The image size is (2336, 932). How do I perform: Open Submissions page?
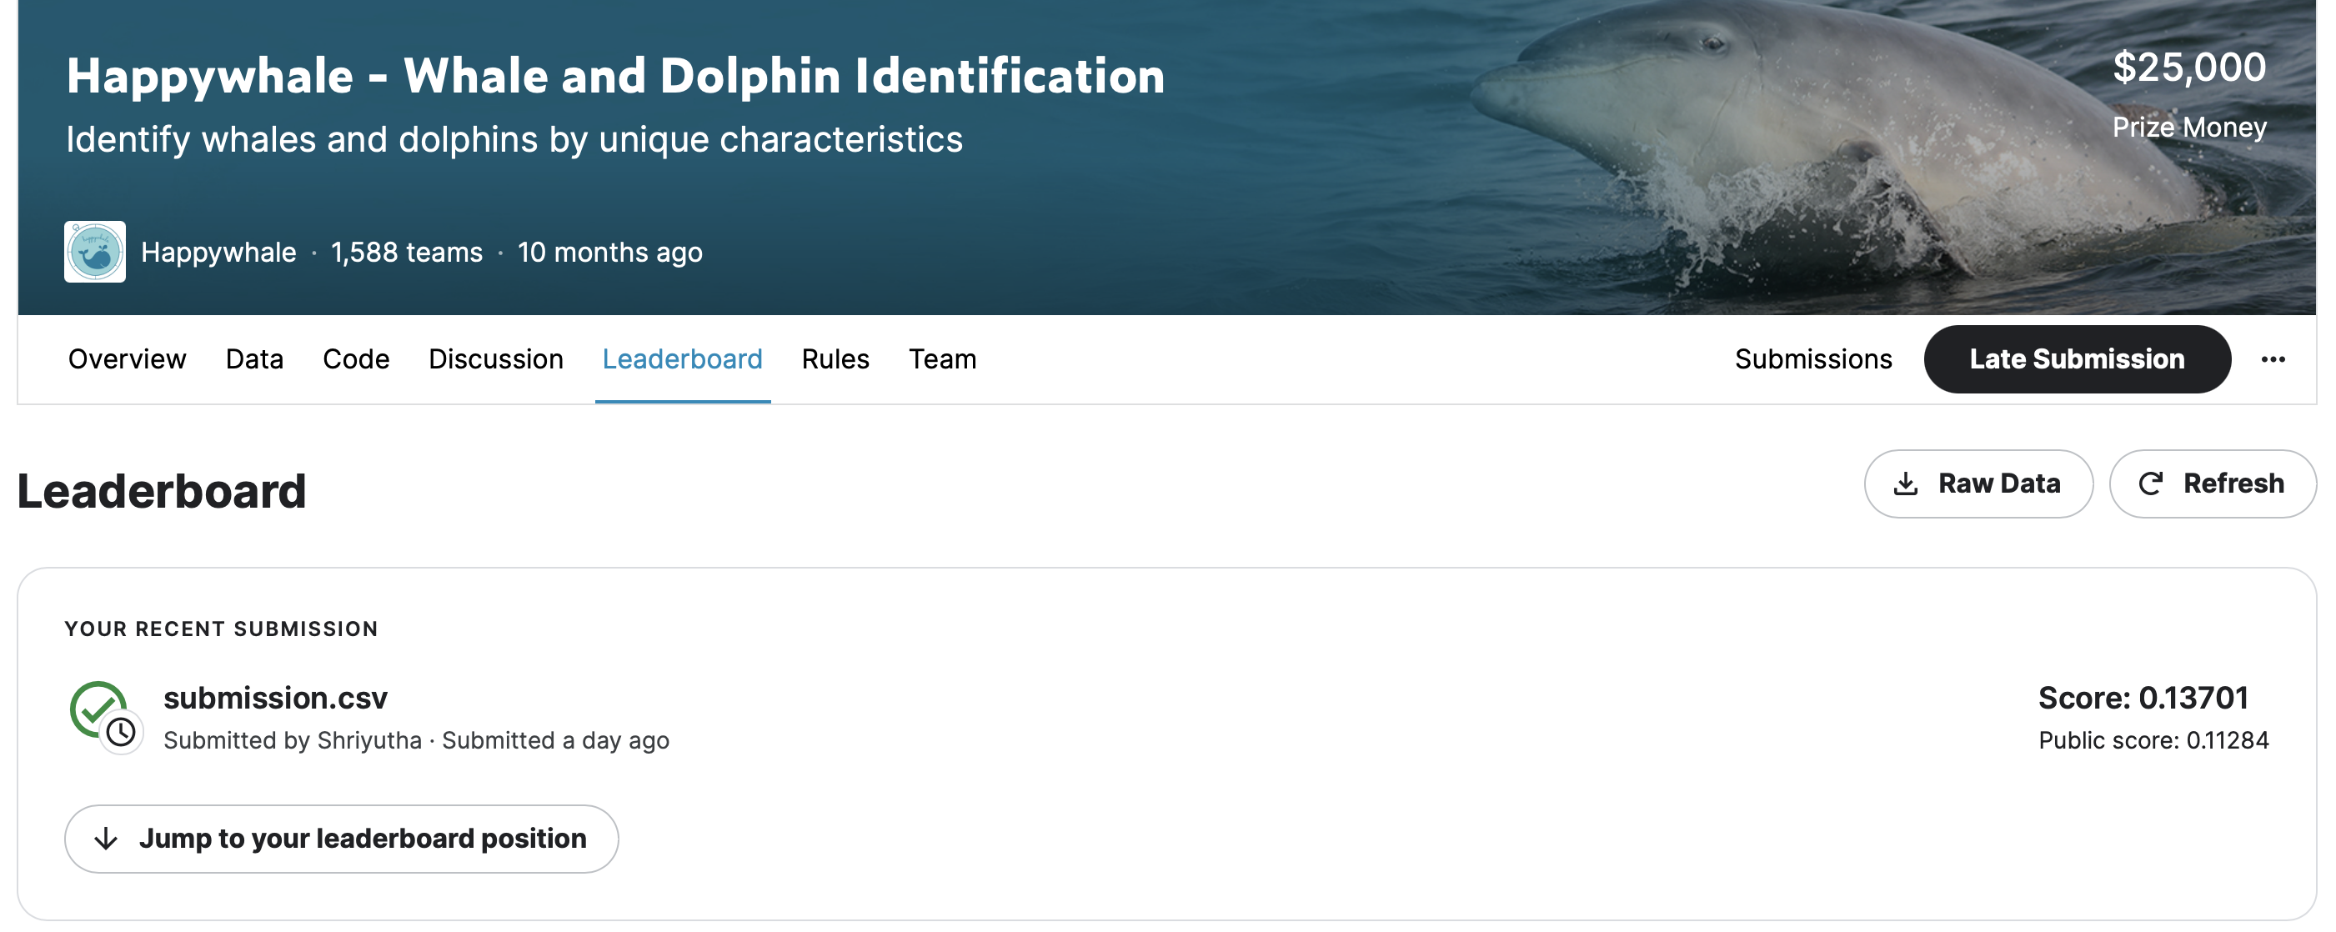point(1812,359)
